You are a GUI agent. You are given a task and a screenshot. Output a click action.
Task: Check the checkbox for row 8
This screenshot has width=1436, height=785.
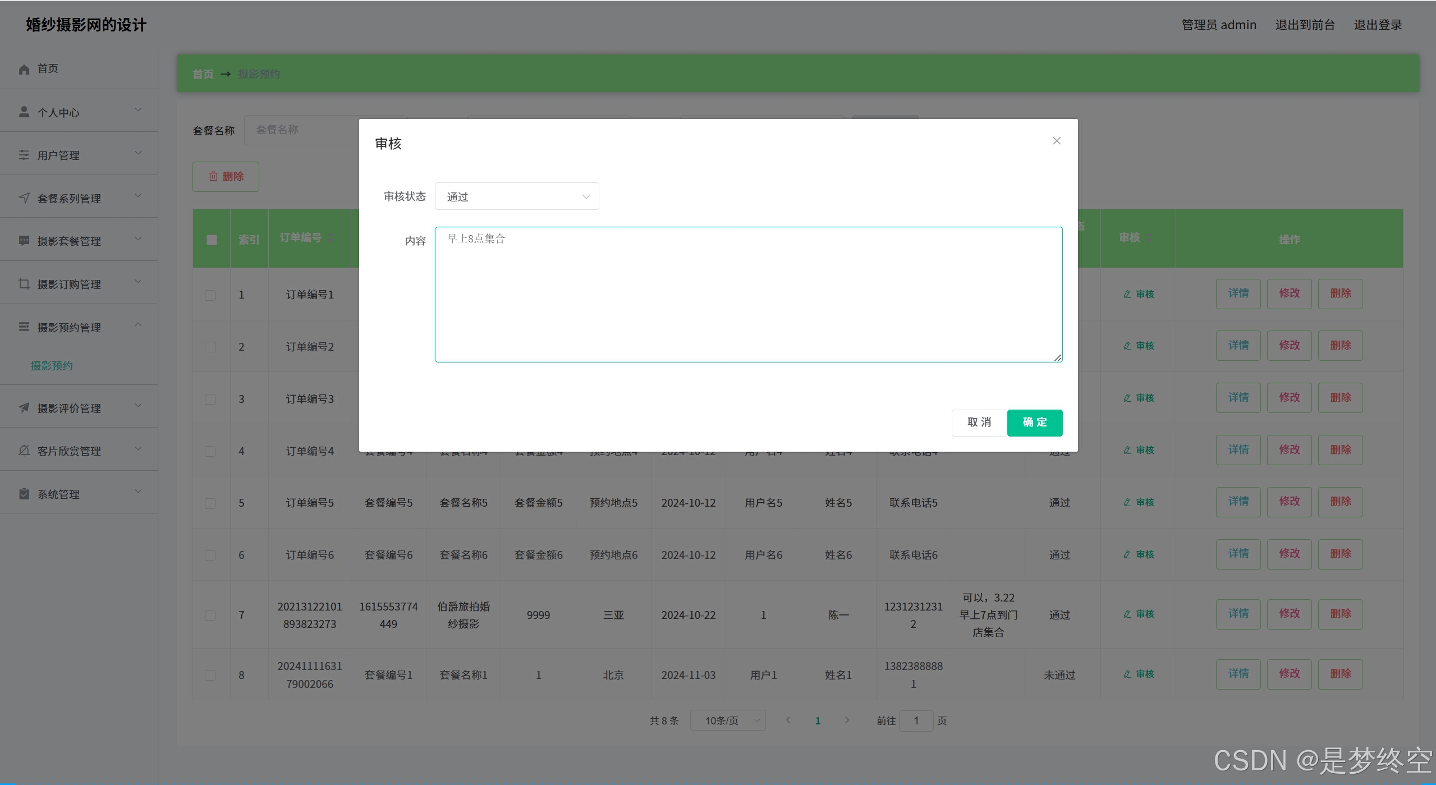210,675
